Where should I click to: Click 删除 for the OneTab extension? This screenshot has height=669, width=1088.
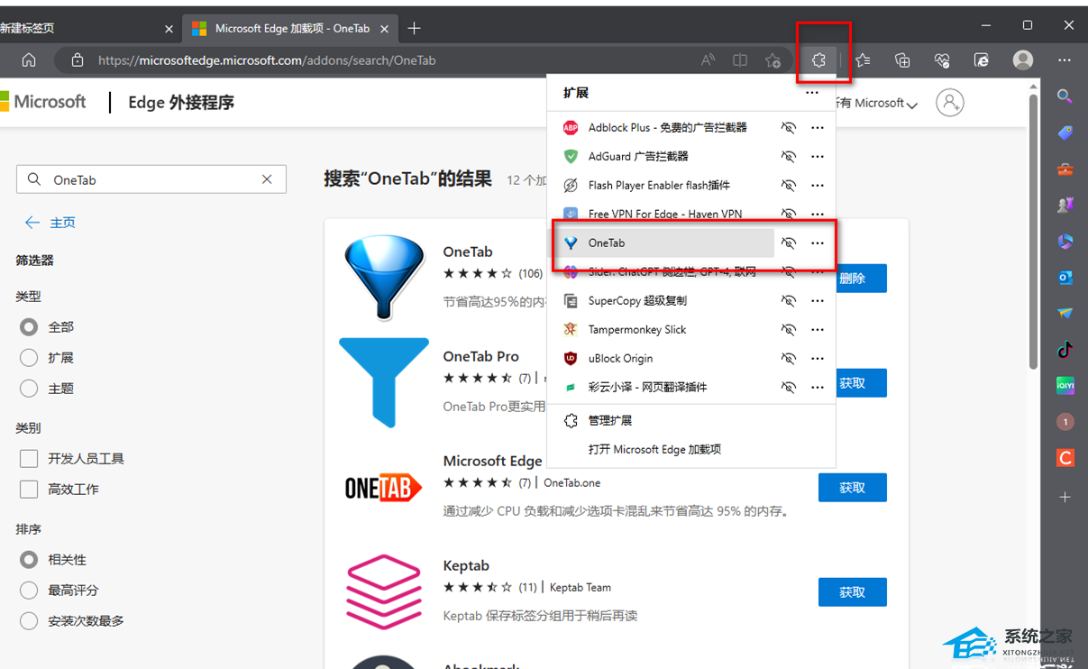(862, 279)
